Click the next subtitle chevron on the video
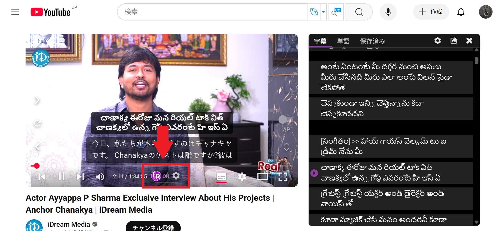496x231 pixels. [x=37, y=100]
